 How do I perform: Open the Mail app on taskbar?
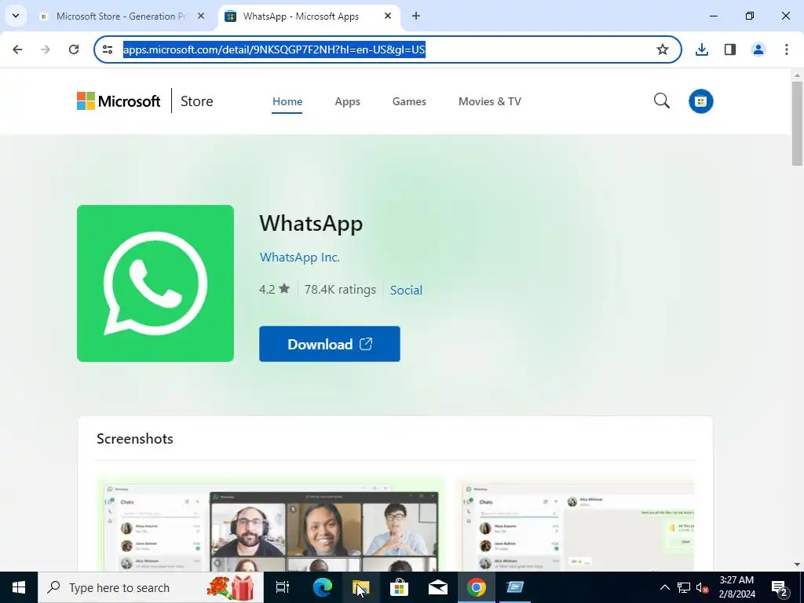[x=438, y=587]
